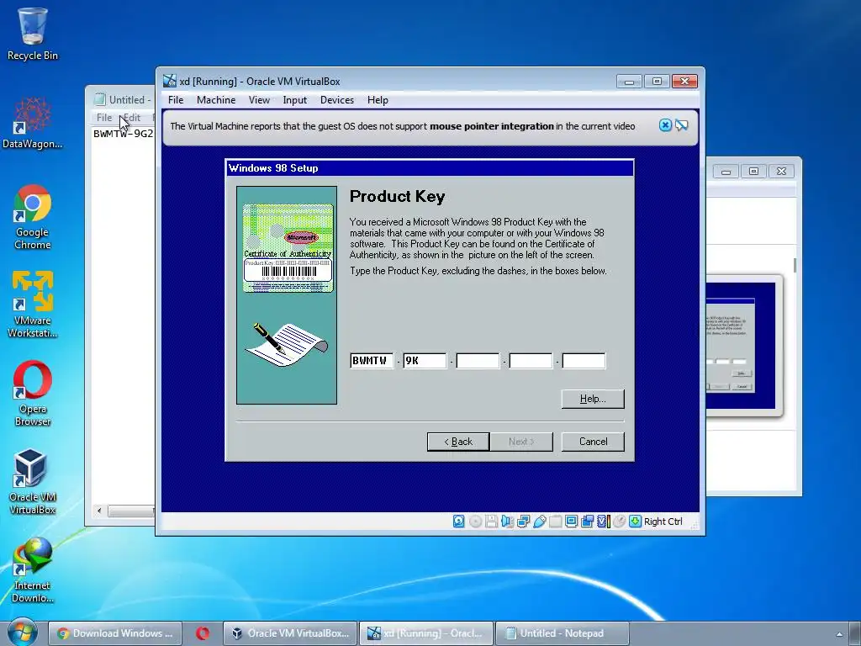
Task: Click the optical drive status icon
Action: click(476, 522)
